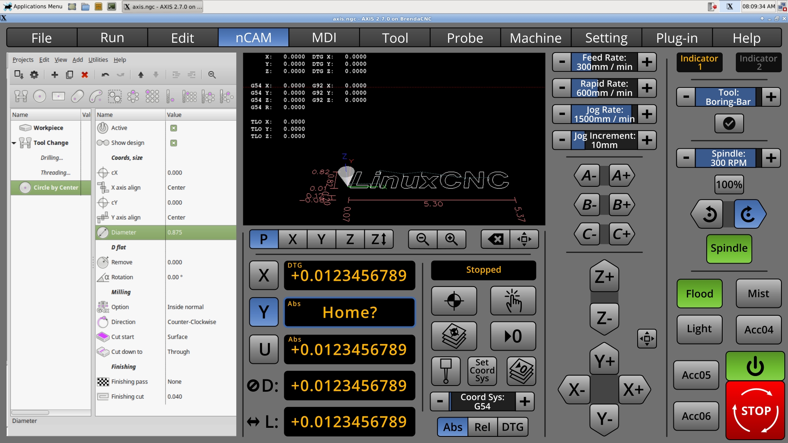Decrease the Rapid Rate with minus
788x443 pixels.
pyautogui.click(x=562, y=88)
